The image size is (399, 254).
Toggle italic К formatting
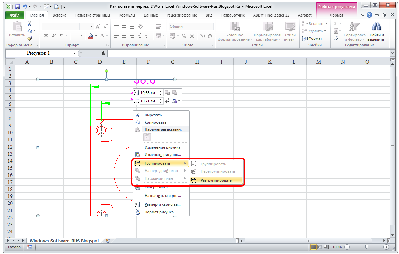pyautogui.click(x=53, y=36)
